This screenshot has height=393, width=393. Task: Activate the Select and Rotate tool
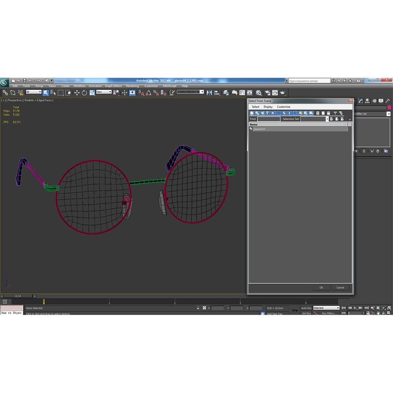coord(84,93)
